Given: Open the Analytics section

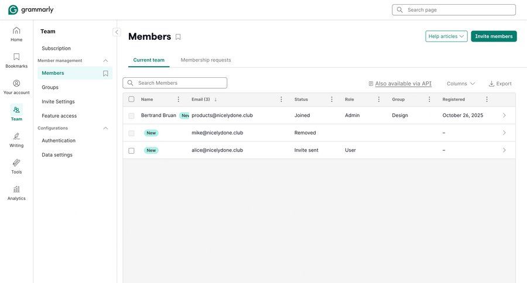Looking at the screenshot, I should click(x=16, y=194).
